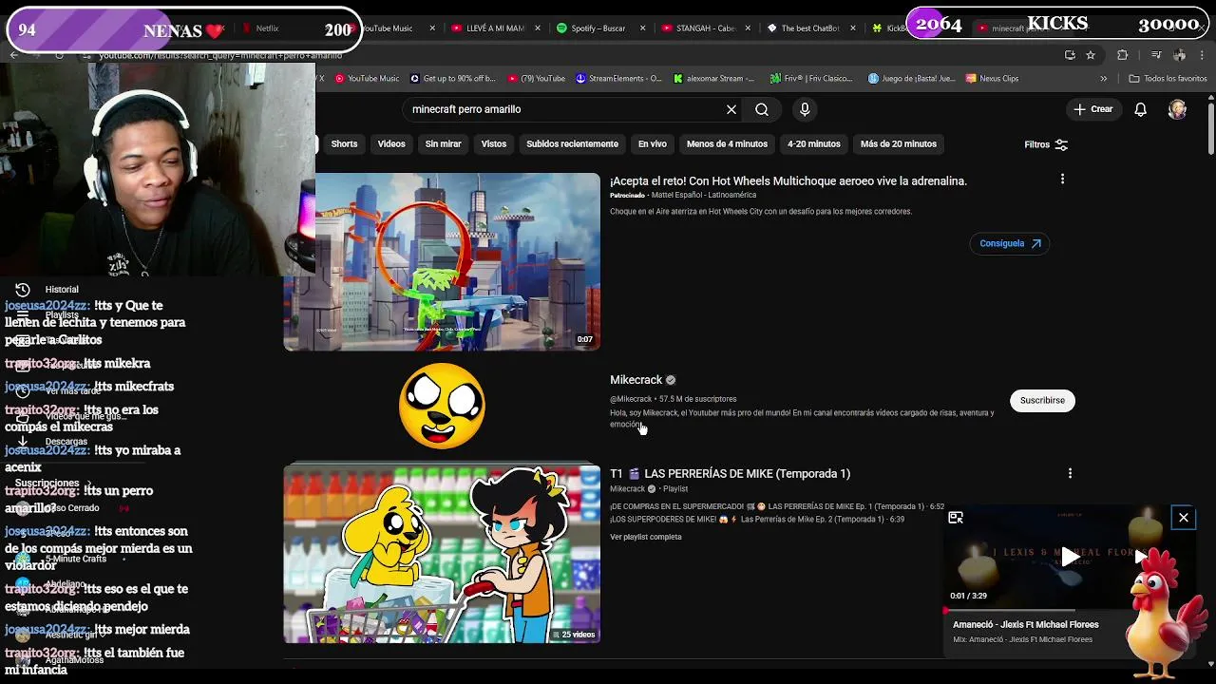Toggle the 4-20 minutos chip
Image resolution: width=1216 pixels, height=684 pixels.
[x=814, y=144]
